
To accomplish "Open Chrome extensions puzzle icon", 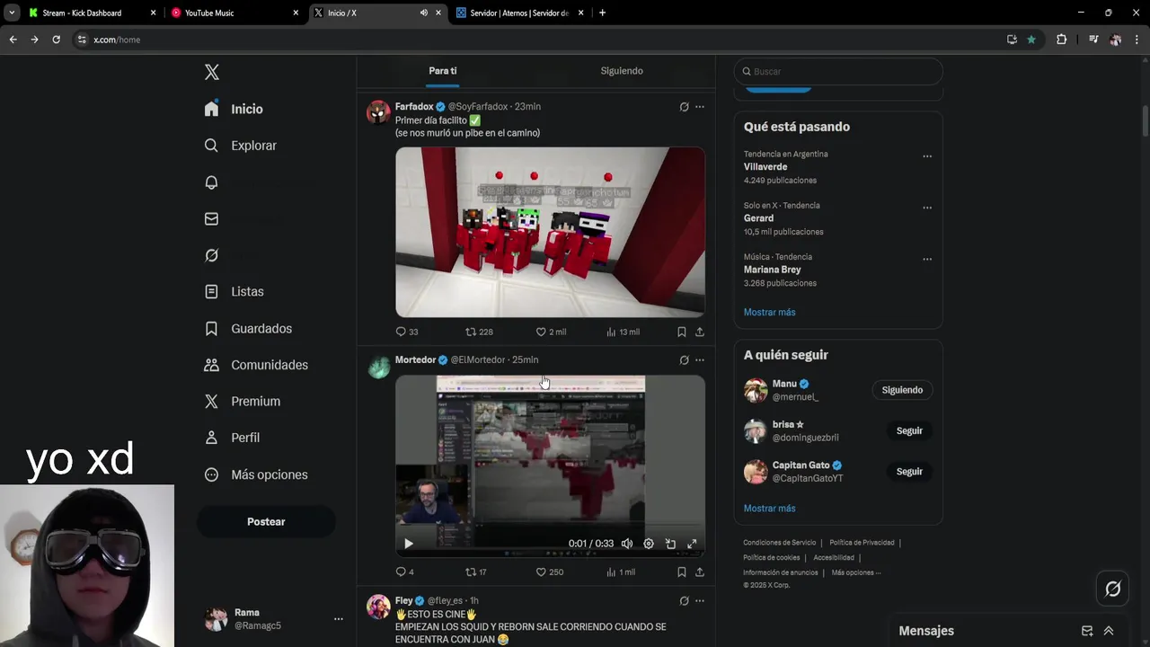I will click(1061, 40).
